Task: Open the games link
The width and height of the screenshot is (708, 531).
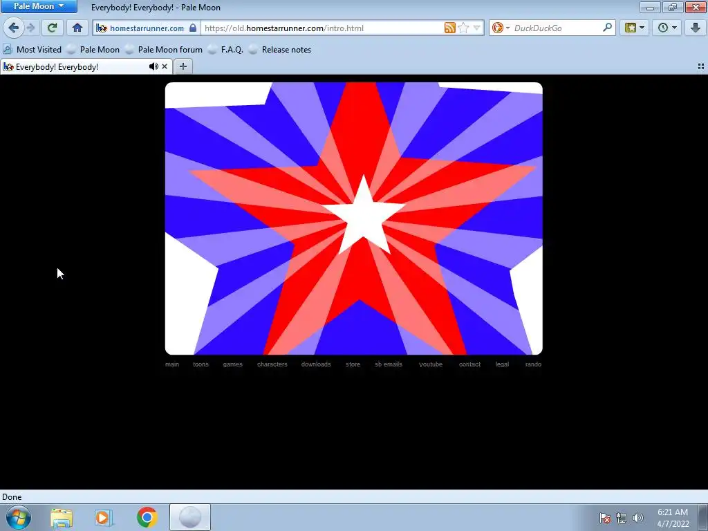Action: click(x=232, y=364)
